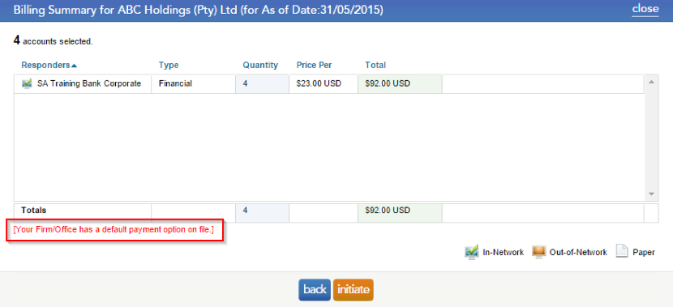Sort the table by Type header
The image size is (673, 307).
(x=169, y=65)
